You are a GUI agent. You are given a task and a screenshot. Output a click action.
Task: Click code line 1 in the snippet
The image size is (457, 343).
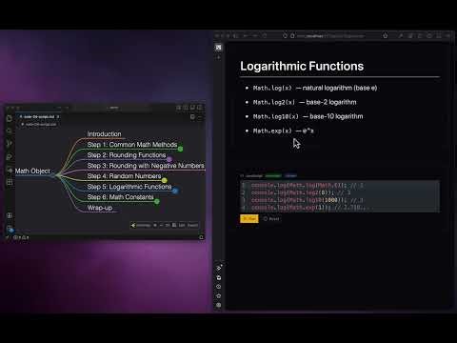[308, 185]
